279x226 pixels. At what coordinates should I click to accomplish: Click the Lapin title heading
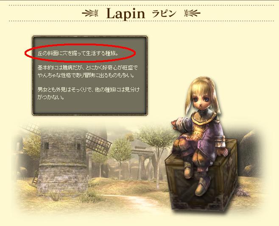click(126, 14)
